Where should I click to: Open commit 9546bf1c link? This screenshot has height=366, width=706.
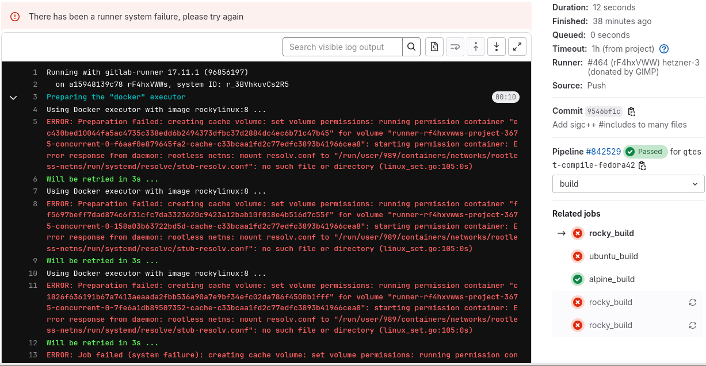pos(604,111)
